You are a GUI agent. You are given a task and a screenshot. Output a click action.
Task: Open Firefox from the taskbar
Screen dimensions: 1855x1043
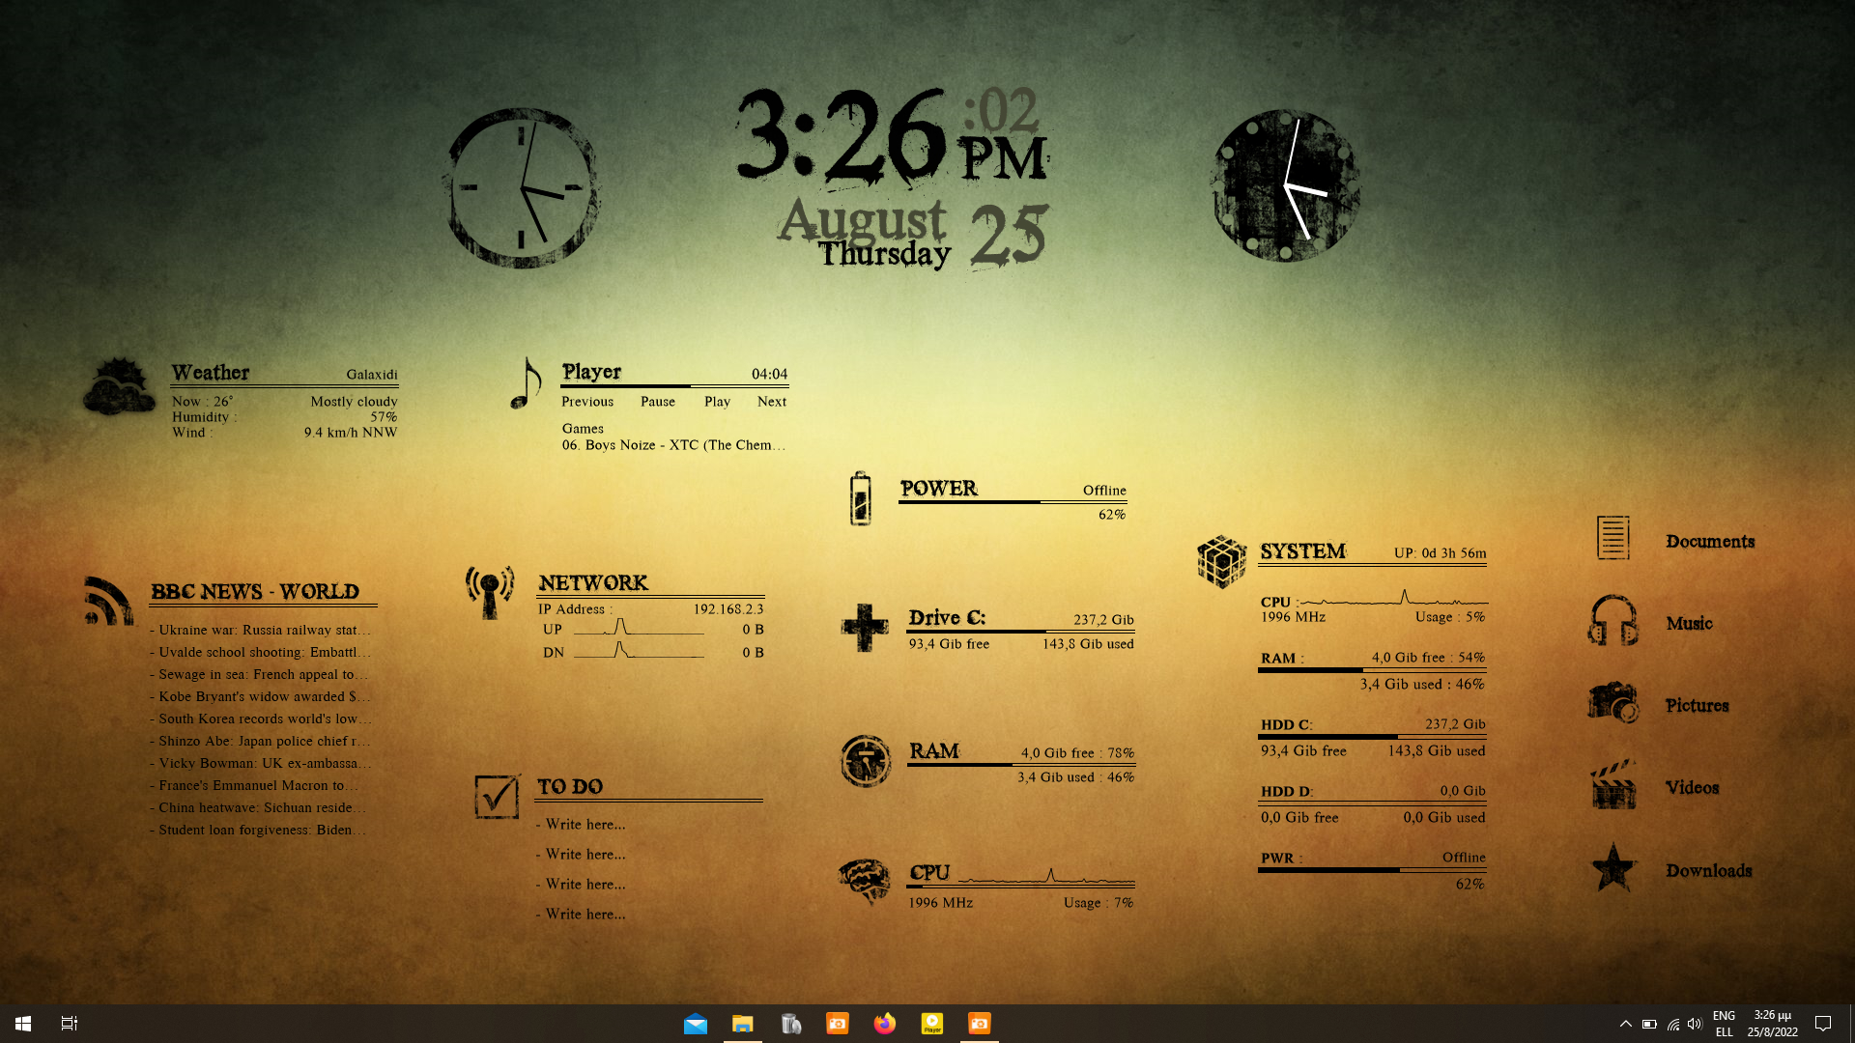click(886, 1023)
